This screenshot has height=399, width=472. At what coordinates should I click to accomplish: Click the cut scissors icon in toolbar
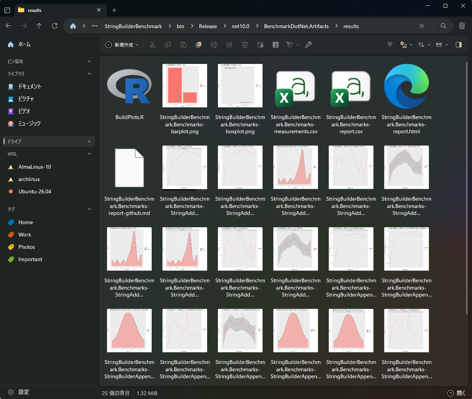pos(152,45)
